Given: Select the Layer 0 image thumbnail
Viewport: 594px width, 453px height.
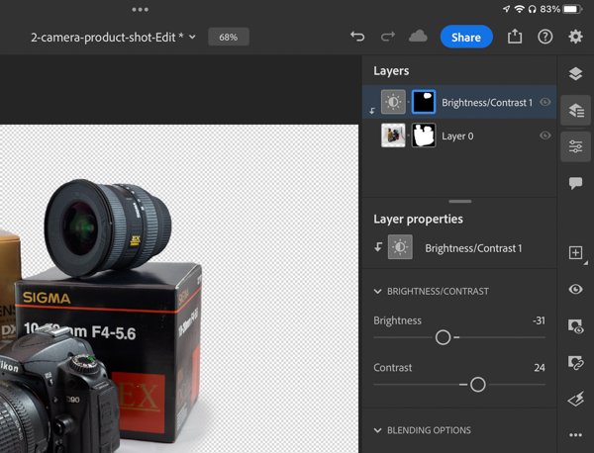Looking at the screenshot, I should [393, 136].
